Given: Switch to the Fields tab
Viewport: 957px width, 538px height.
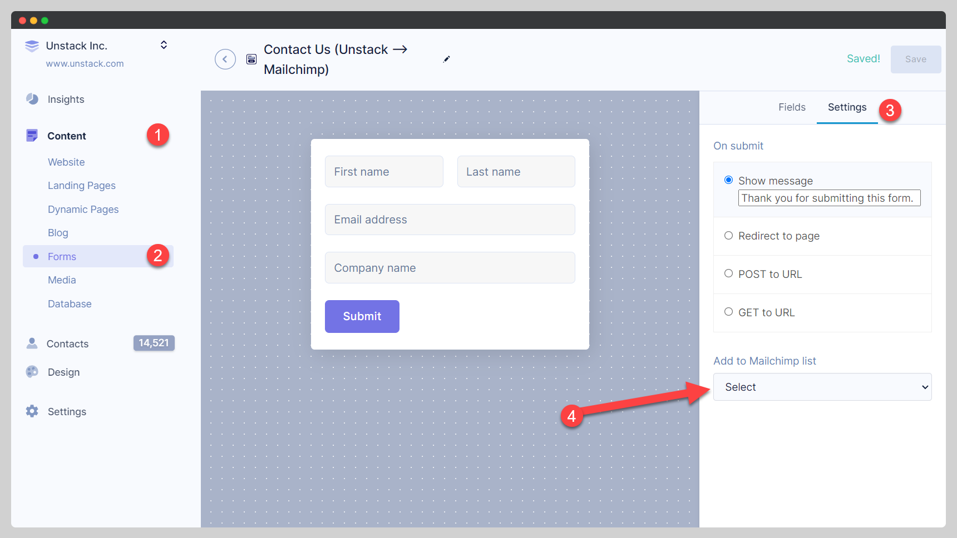Looking at the screenshot, I should click(792, 107).
